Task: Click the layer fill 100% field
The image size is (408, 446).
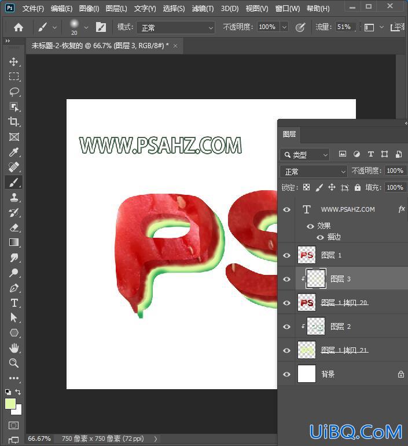Action: tap(395, 187)
